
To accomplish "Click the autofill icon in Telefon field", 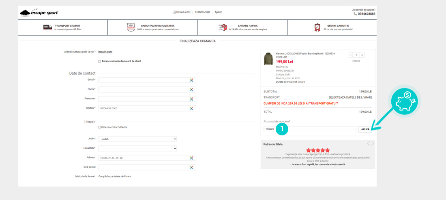I will point(191,108).
